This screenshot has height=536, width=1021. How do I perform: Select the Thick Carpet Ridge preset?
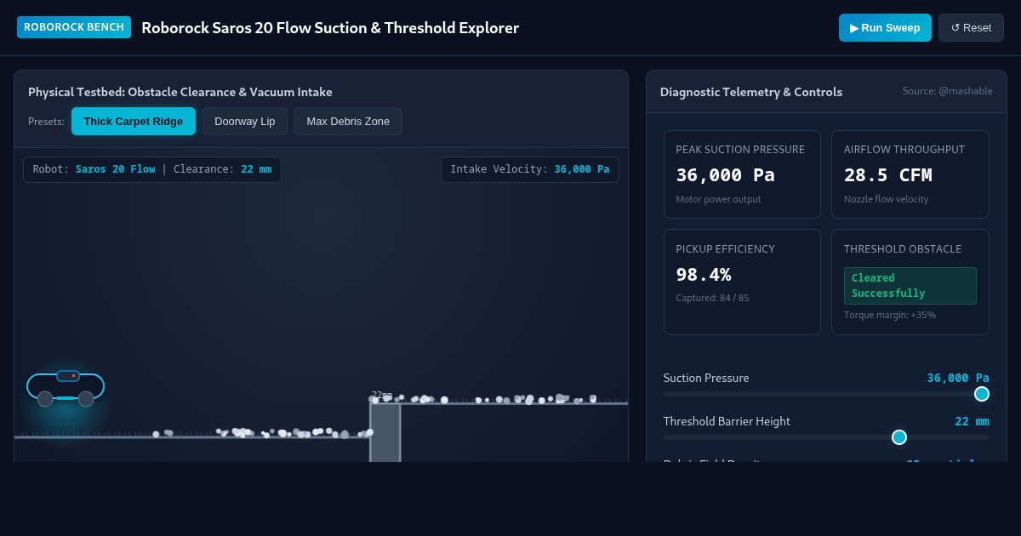(134, 121)
